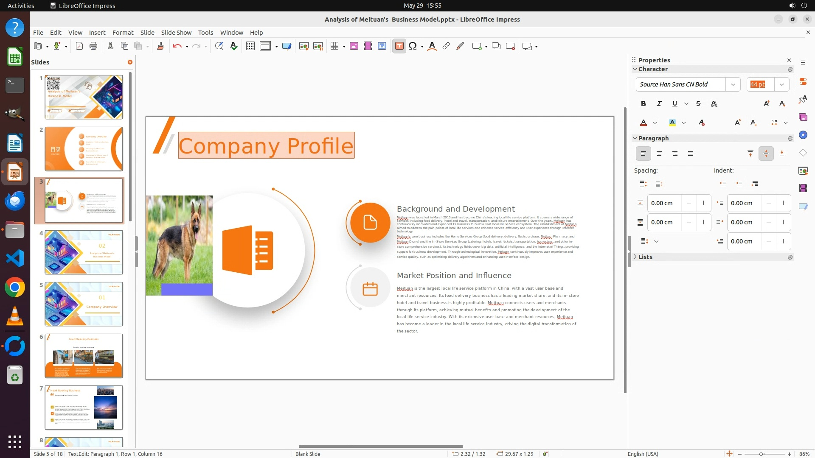Click the Export as PDF icon
The height and width of the screenshot is (458, 815).
coord(79,46)
